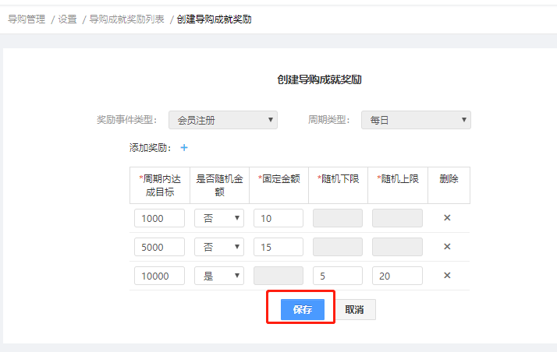Screen dimensions: 557x352
Task: Click disabled random upper limit in 1000 row
Action: (398, 218)
